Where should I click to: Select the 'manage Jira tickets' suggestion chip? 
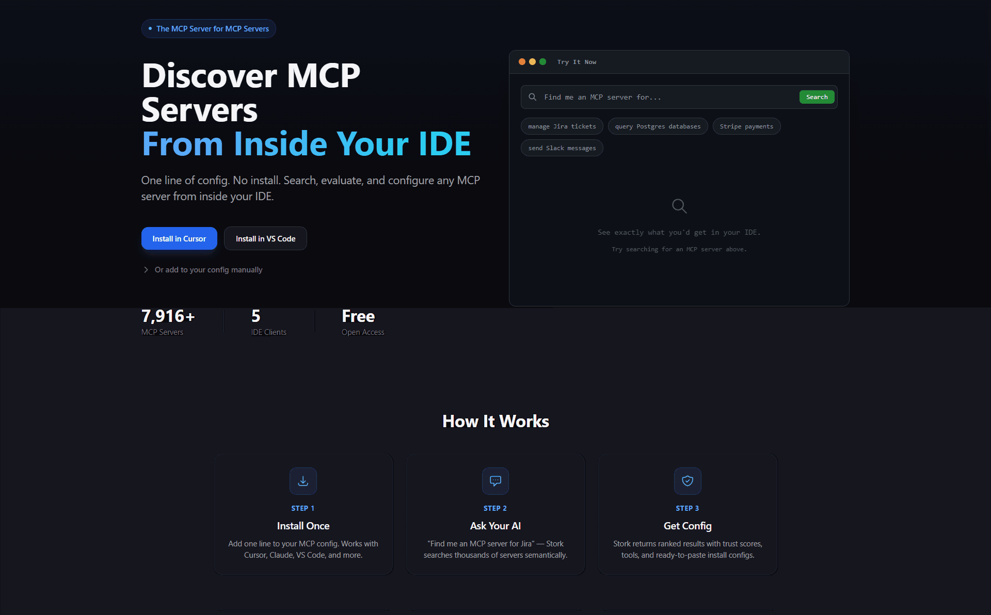(x=562, y=126)
